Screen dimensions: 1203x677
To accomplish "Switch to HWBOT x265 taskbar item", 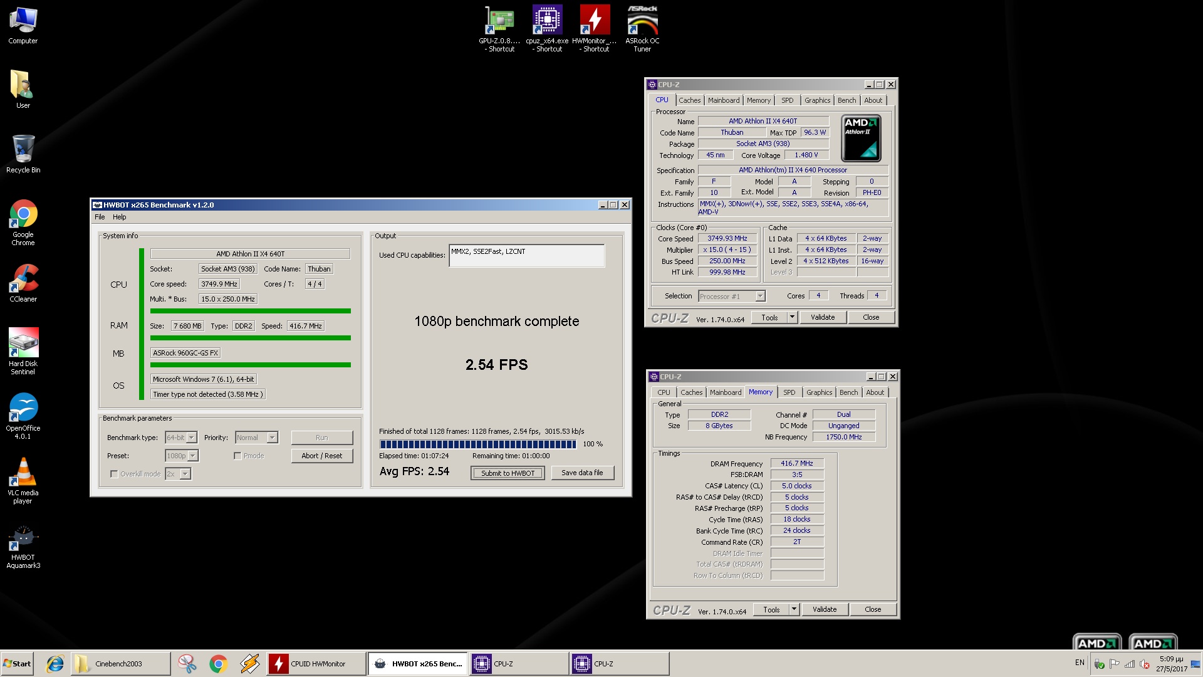I will (418, 664).
